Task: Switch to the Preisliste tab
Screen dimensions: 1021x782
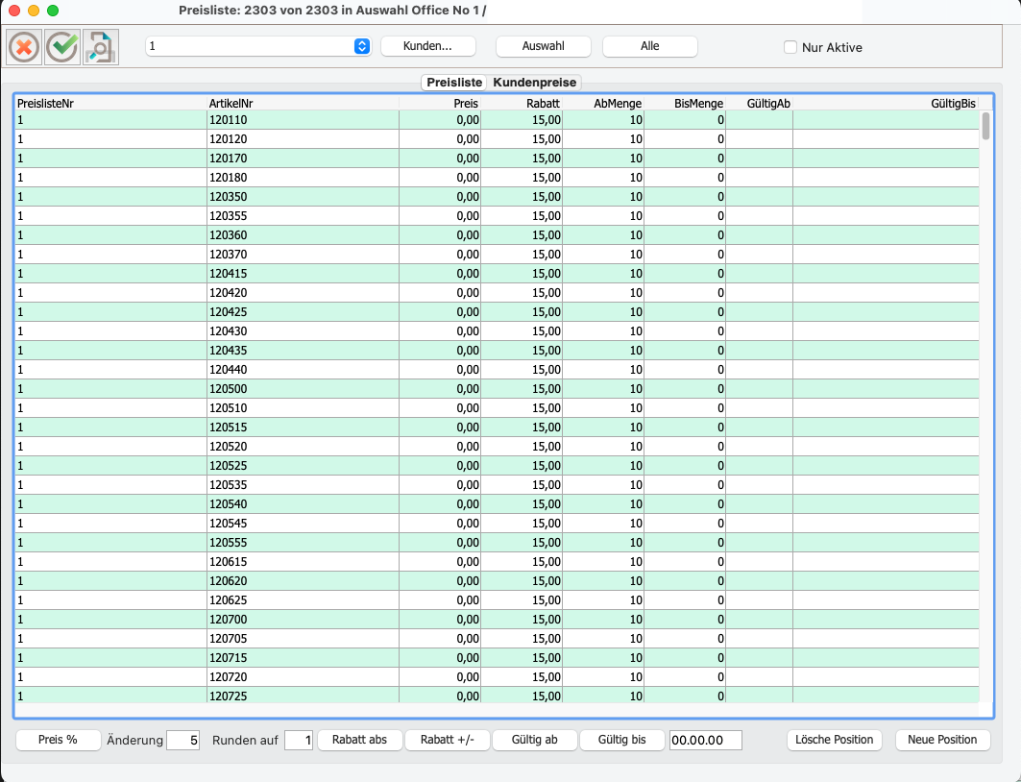Action: coord(454,83)
